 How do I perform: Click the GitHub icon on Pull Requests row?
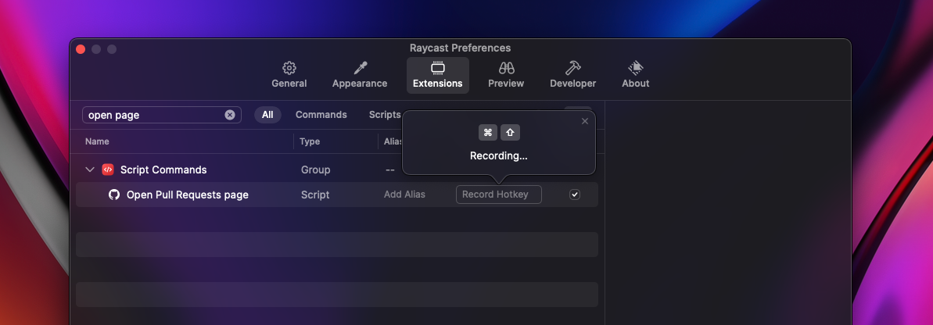pos(114,195)
